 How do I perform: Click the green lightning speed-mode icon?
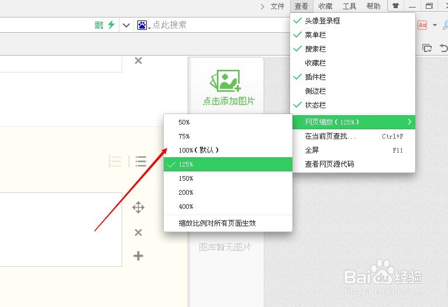click(111, 25)
